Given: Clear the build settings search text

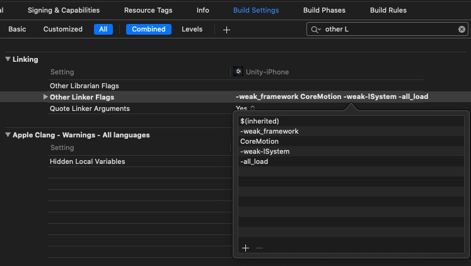Looking at the screenshot, I should click(x=462, y=30).
